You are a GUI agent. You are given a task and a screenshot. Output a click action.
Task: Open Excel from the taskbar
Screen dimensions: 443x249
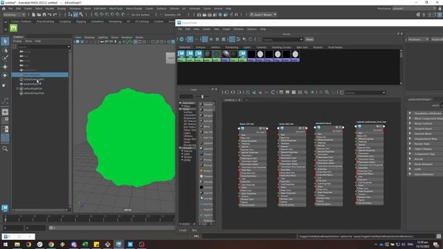[x=85, y=244]
